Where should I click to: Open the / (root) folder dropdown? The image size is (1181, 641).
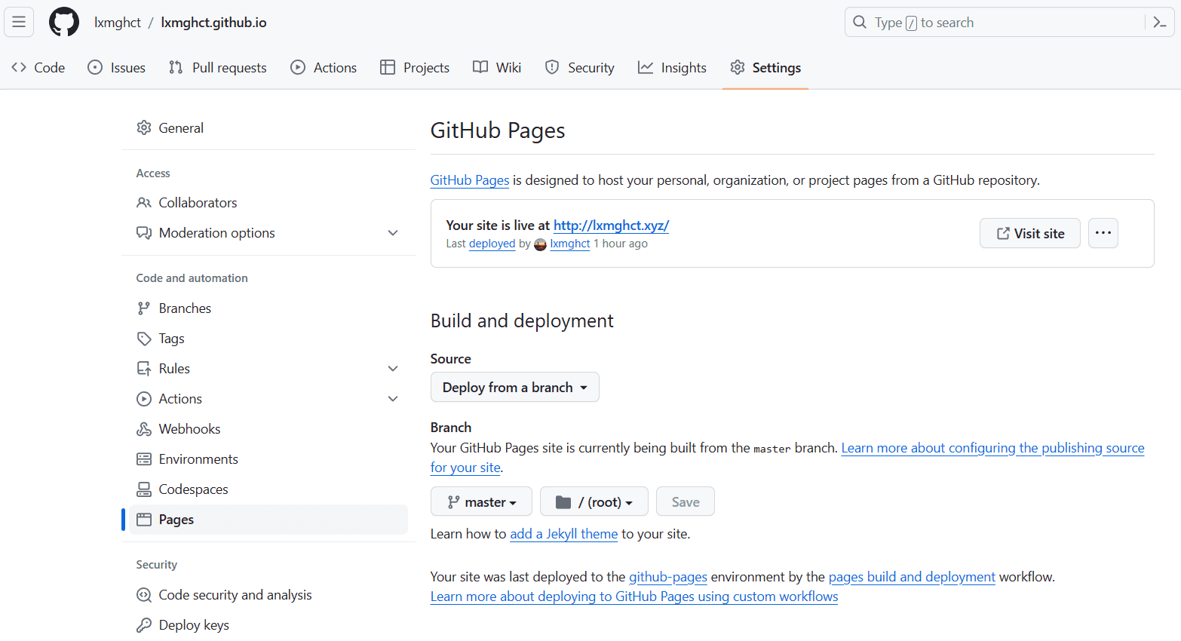click(x=594, y=501)
